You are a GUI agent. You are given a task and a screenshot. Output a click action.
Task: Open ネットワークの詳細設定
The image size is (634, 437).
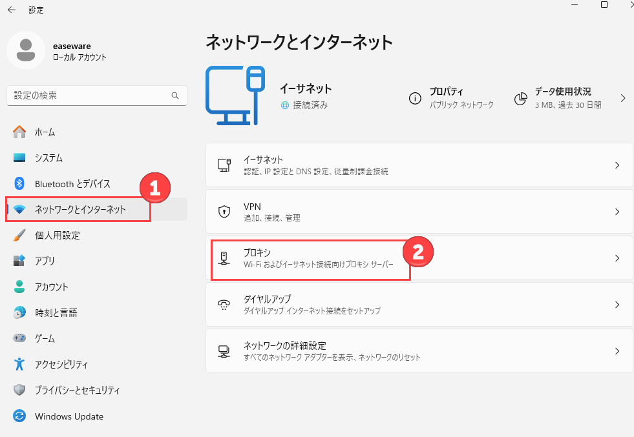pos(419,351)
